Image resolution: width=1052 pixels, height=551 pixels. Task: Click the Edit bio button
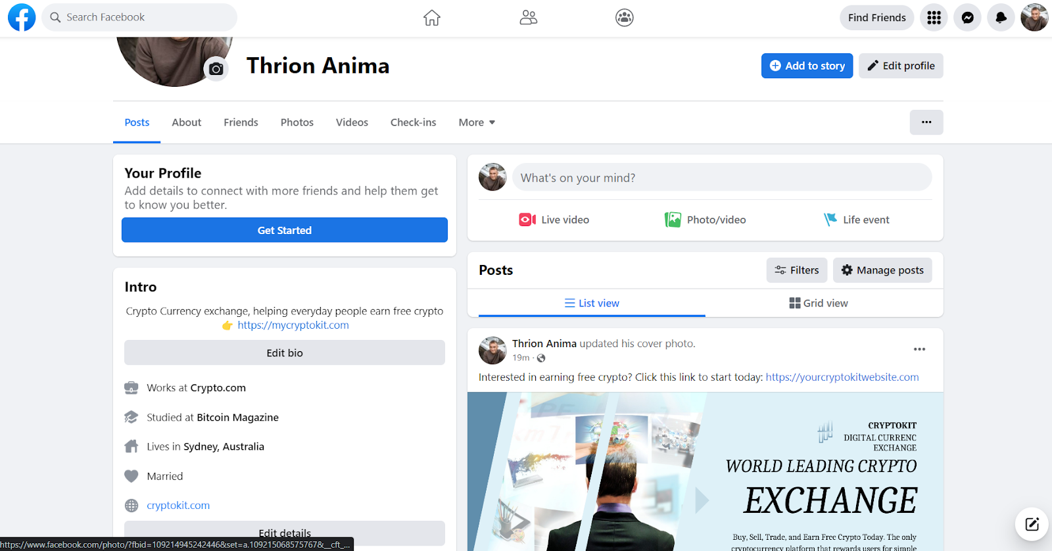[x=285, y=353]
